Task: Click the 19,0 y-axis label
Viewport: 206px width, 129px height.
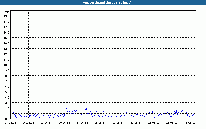Action: click(x=7, y=16)
